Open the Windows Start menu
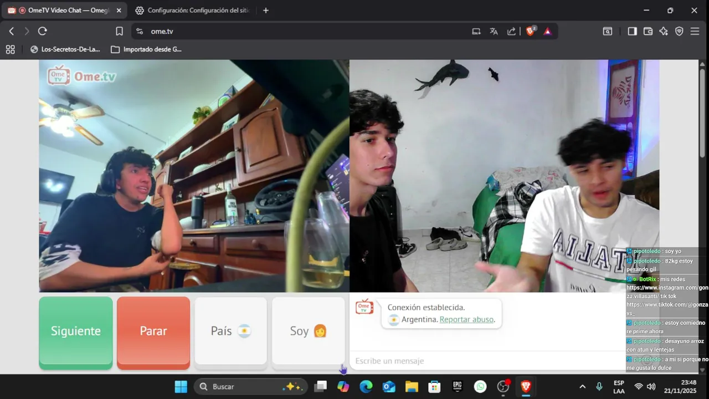This screenshot has height=399, width=709. [181, 387]
